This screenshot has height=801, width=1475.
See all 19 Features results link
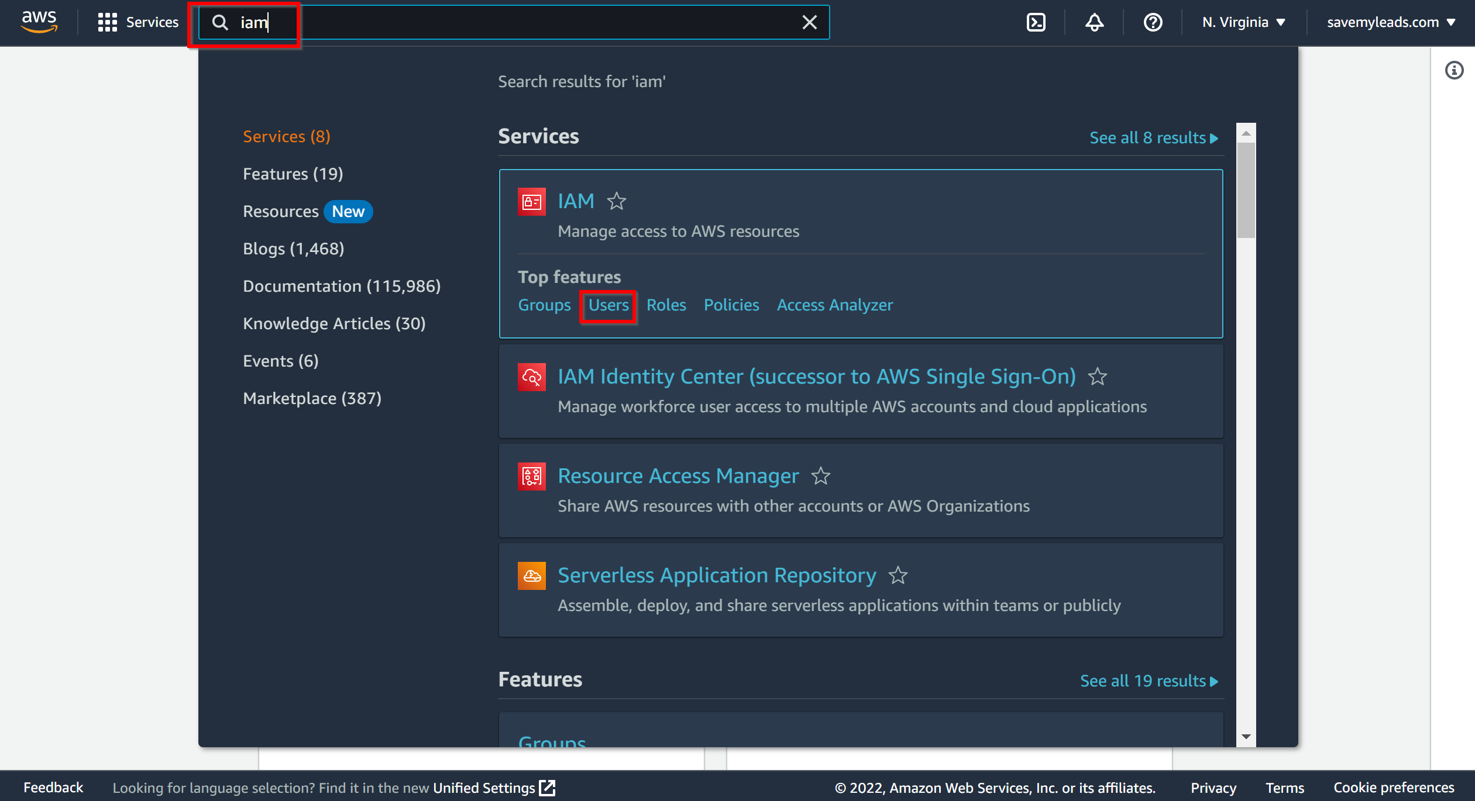pos(1149,679)
